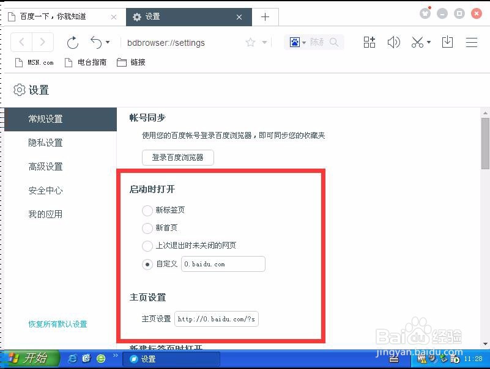
Task: Open the settings gear icon beside 设置 heading
Action: point(18,89)
